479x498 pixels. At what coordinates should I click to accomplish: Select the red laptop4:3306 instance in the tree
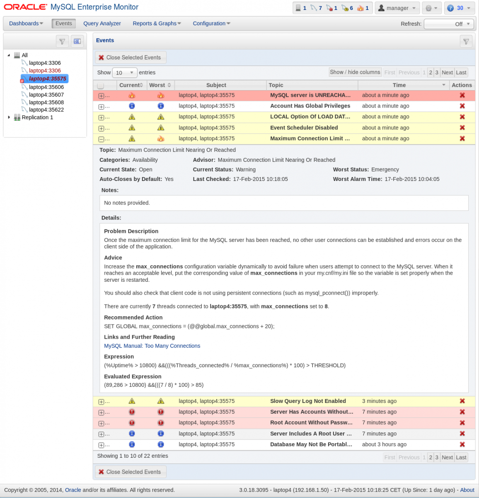(x=45, y=71)
